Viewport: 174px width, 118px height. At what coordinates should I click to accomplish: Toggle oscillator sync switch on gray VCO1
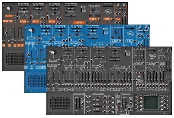[68, 57]
